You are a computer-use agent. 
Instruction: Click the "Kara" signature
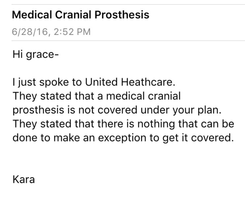point(23,180)
